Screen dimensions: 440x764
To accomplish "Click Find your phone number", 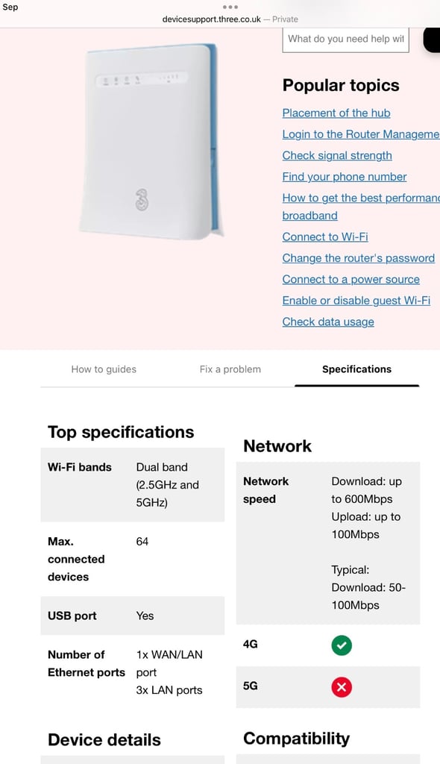I will pos(344,177).
